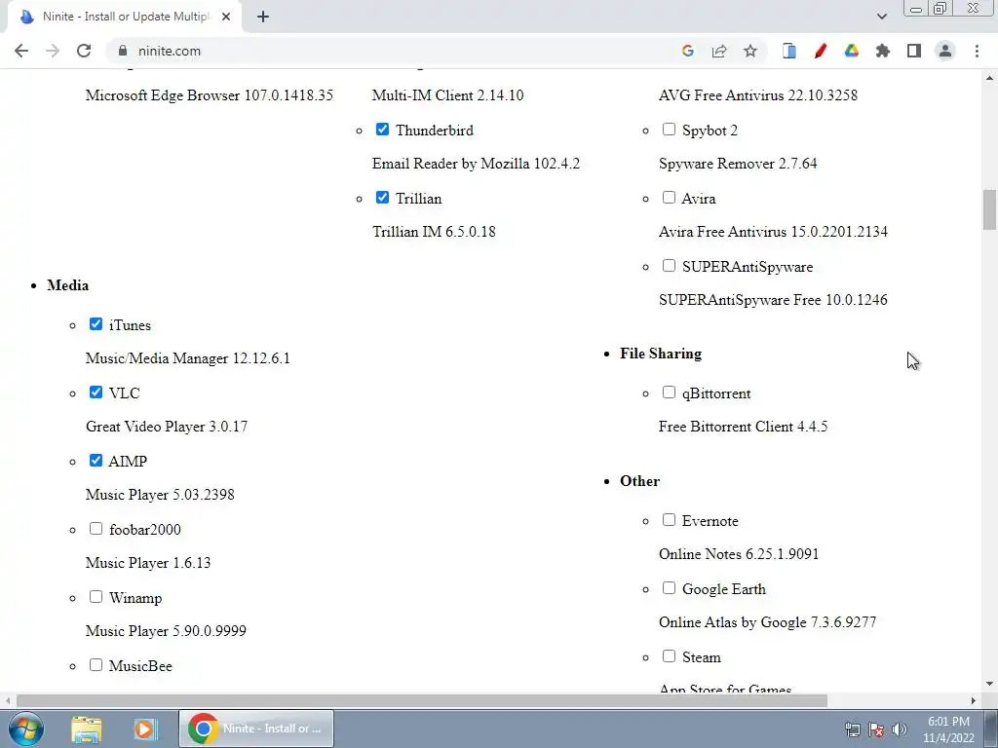Click 'Great Video Player 3.0.17' text
The height and width of the screenshot is (748, 998).
167,427
